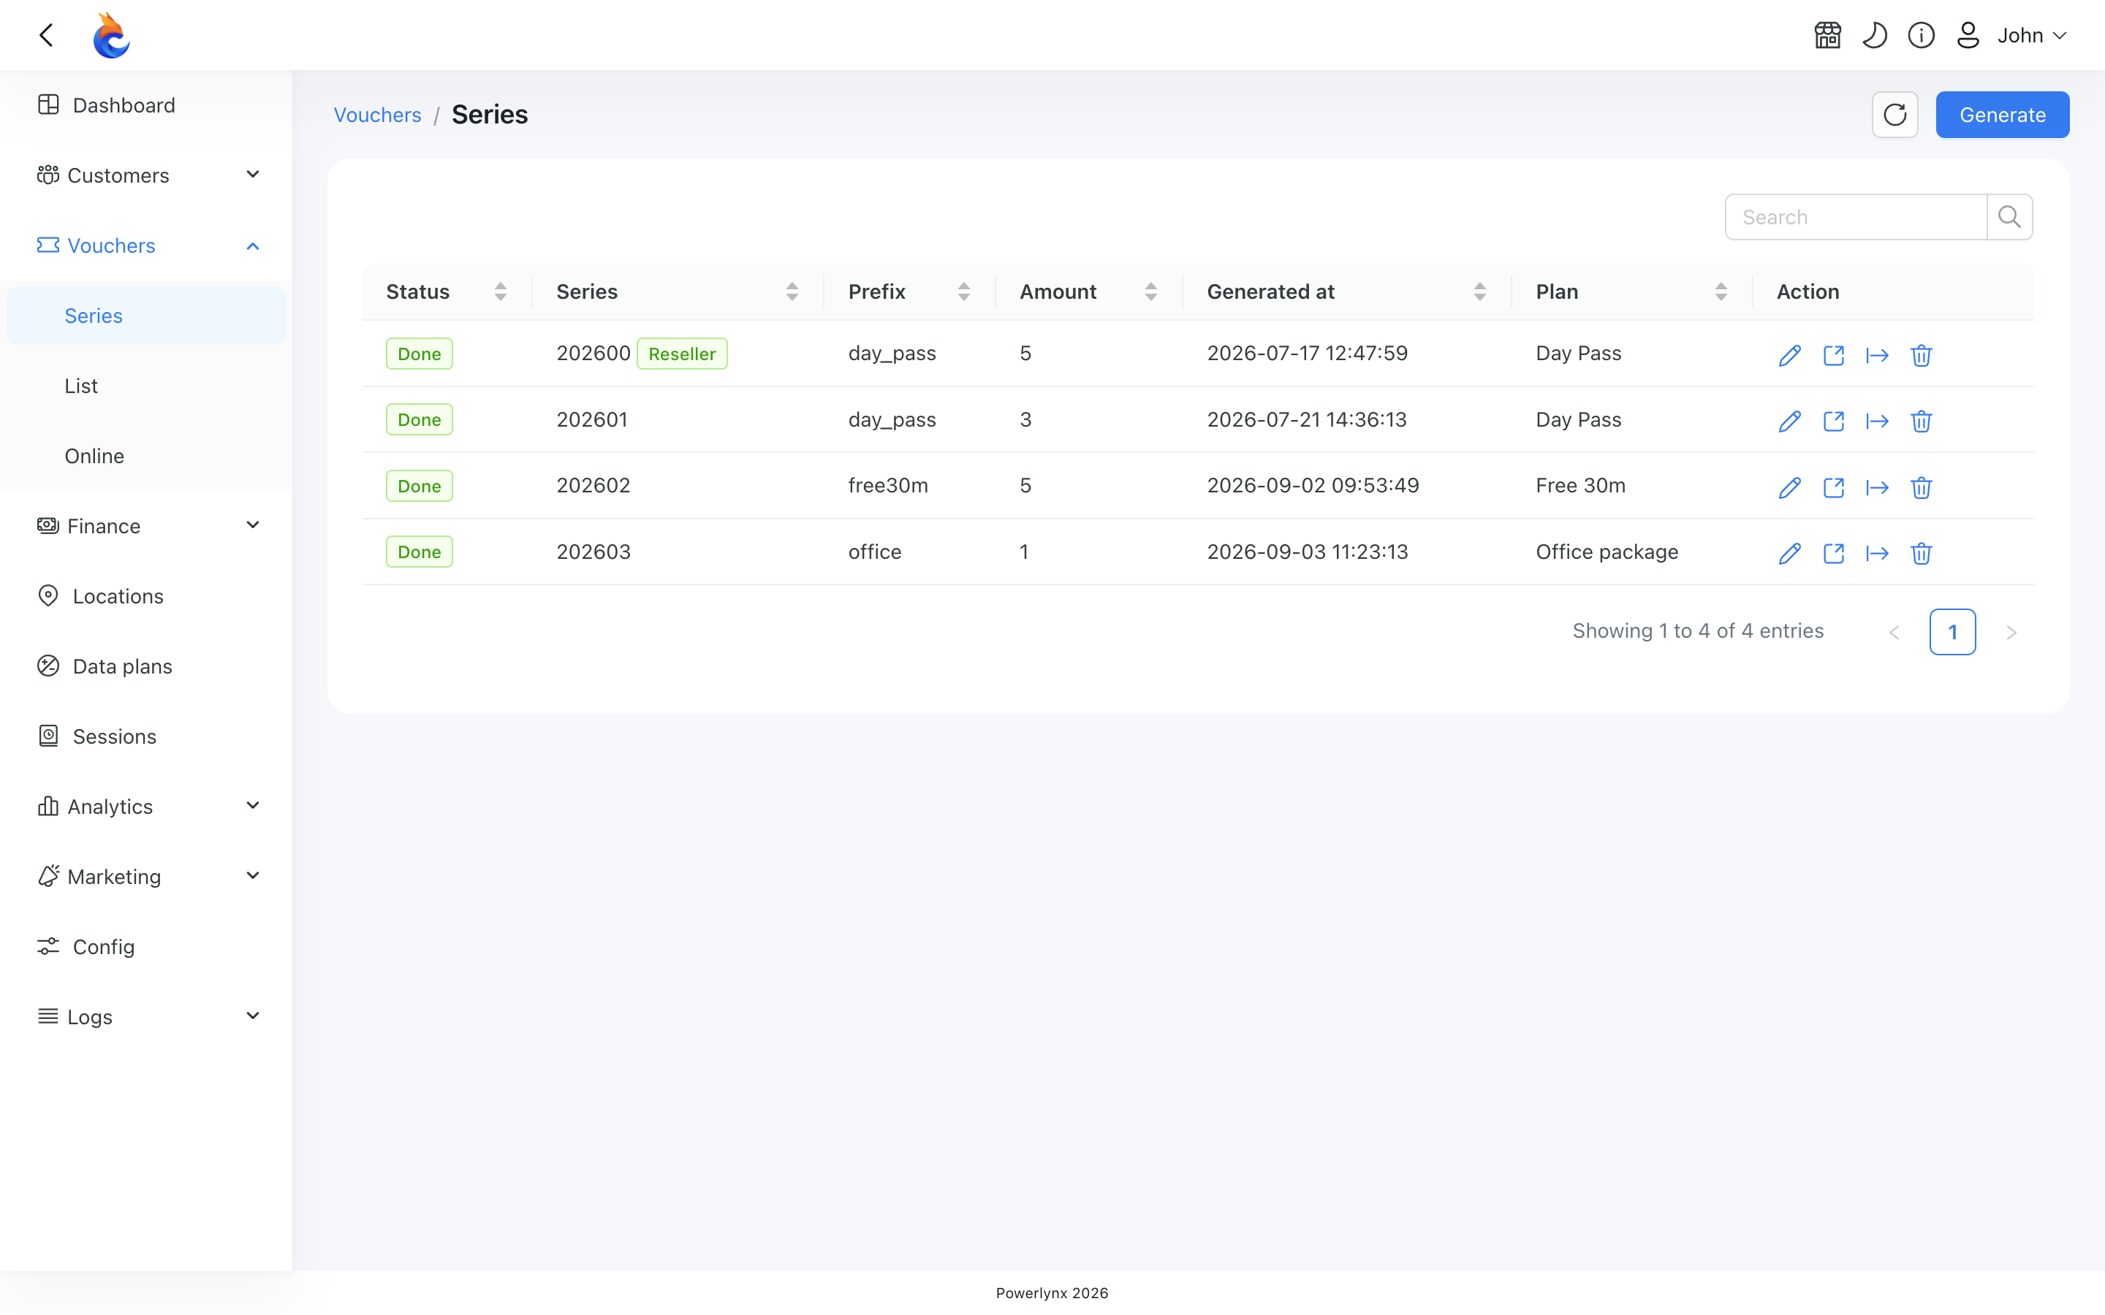Click the Powerlynx flame logo
Screen dimensions: 2105x1315
[111, 36]
